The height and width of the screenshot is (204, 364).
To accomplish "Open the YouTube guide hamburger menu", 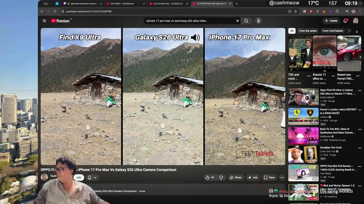I will [x=44, y=21].
